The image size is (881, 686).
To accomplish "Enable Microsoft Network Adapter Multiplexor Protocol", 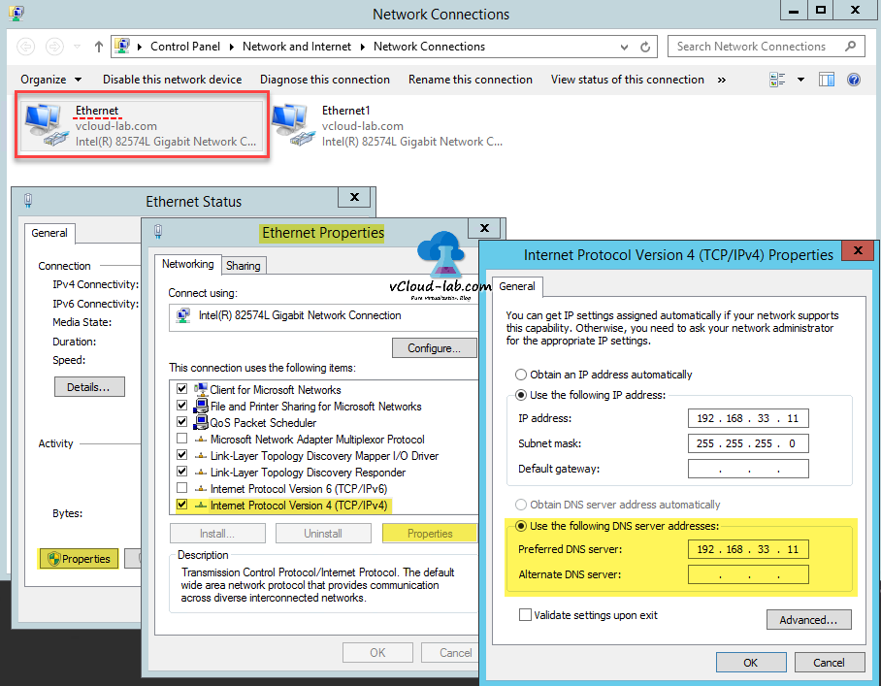I will [181, 439].
